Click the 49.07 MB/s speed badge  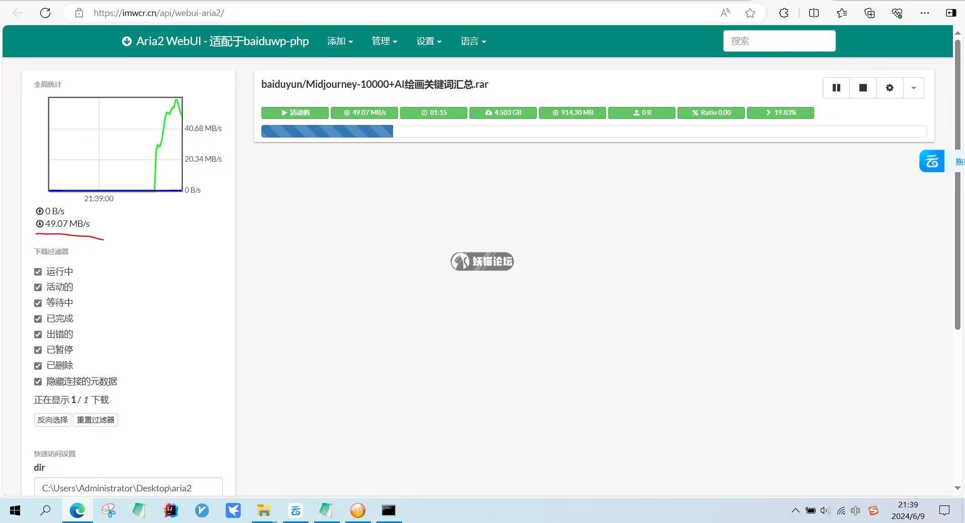(364, 112)
